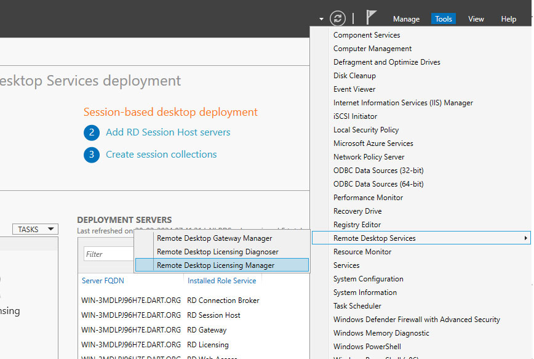Open the TASKS dropdown
534x359 pixels.
point(36,229)
